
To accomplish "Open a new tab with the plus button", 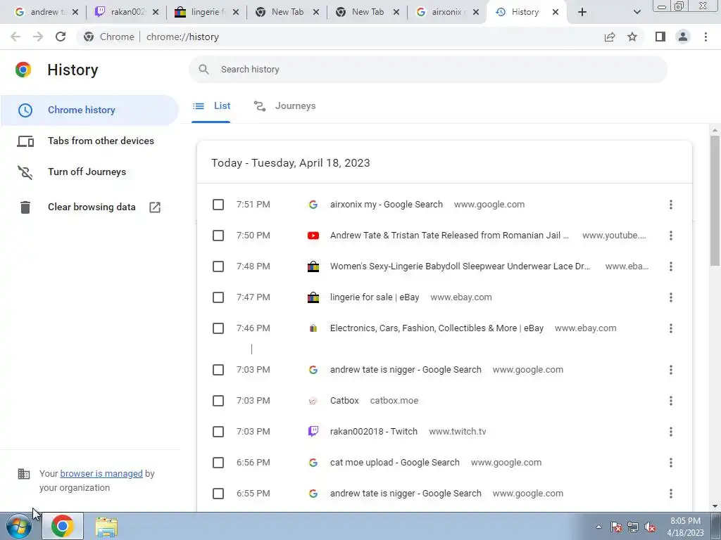I will pyautogui.click(x=582, y=12).
